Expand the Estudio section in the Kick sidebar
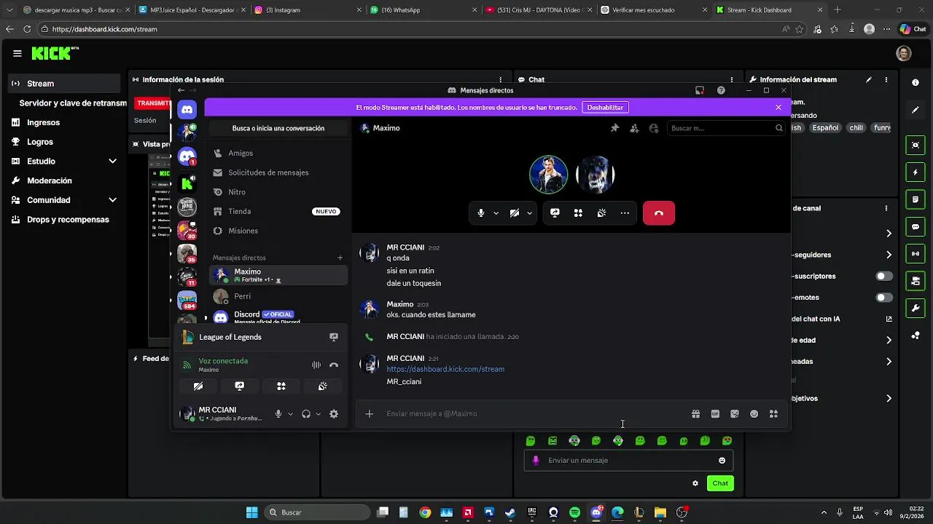933x524 pixels. tap(112, 161)
